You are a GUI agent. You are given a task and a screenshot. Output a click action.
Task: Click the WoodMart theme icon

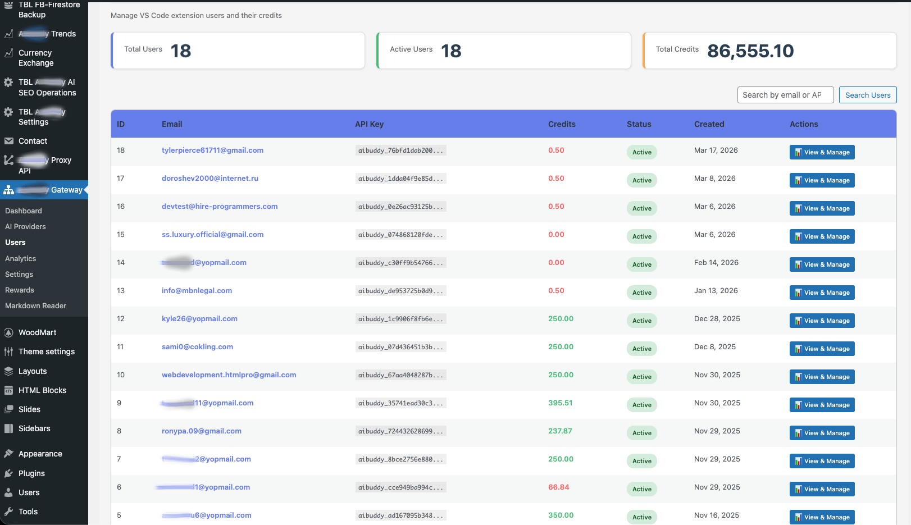pos(8,332)
